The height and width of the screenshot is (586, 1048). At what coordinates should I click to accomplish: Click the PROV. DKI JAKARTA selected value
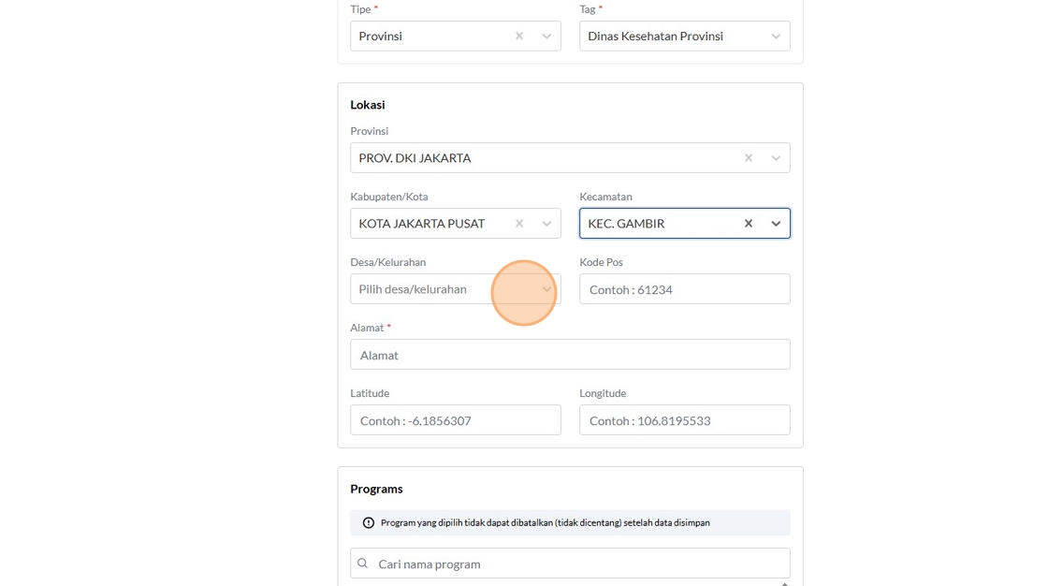(415, 158)
